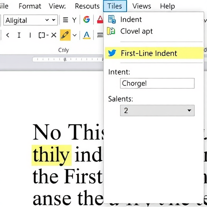207x207 pixels.
Task: Click the indent marker on the ruler
Action: (65, 59)
